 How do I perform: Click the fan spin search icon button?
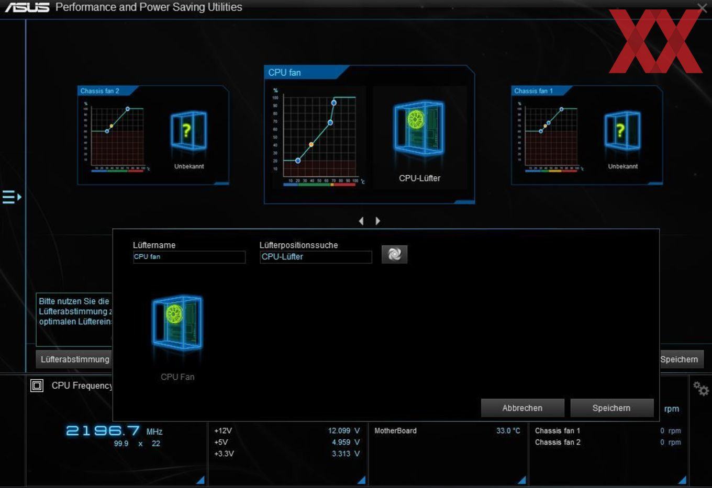click(394, 254)
